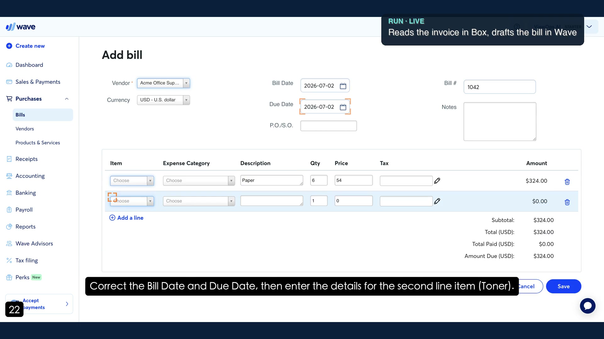Click the Create new plus icon
The image size is (604, 339).
click(x=9, y=46)
